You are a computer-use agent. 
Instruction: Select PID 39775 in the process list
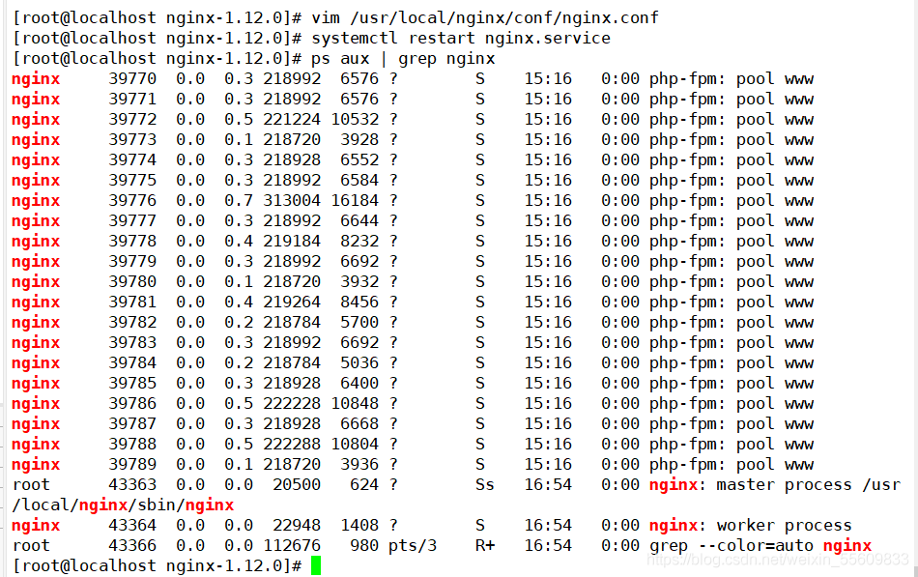(132, 181)
